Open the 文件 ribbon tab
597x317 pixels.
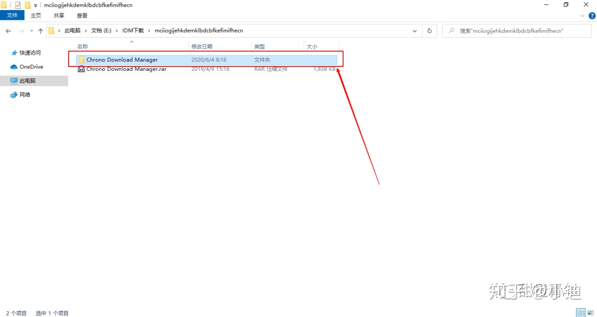click(12, 15)
